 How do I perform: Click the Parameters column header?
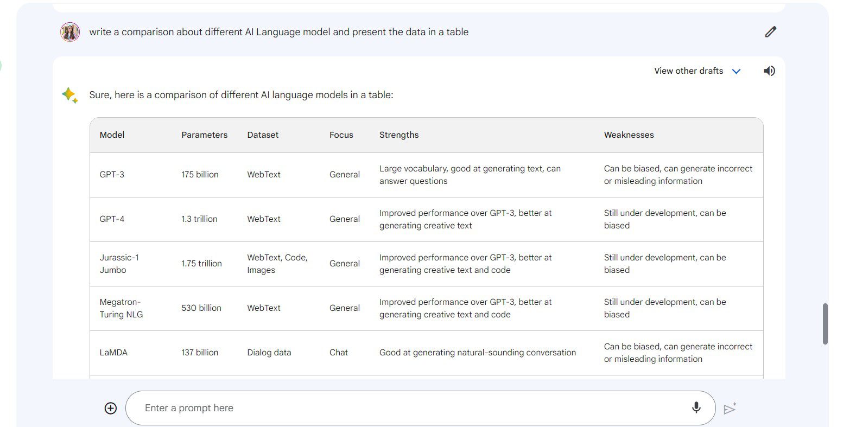(204, 135)
